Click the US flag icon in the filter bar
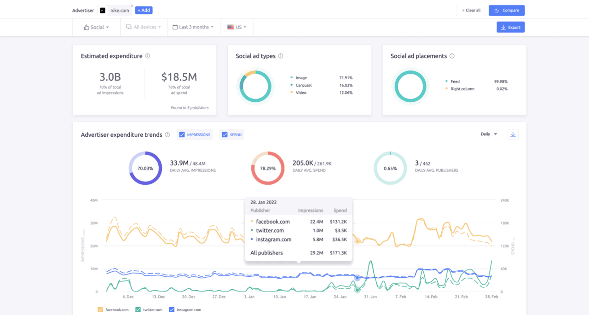Image resolution: width=589 pixels, height=315 pixels. [x=230, y=27]
